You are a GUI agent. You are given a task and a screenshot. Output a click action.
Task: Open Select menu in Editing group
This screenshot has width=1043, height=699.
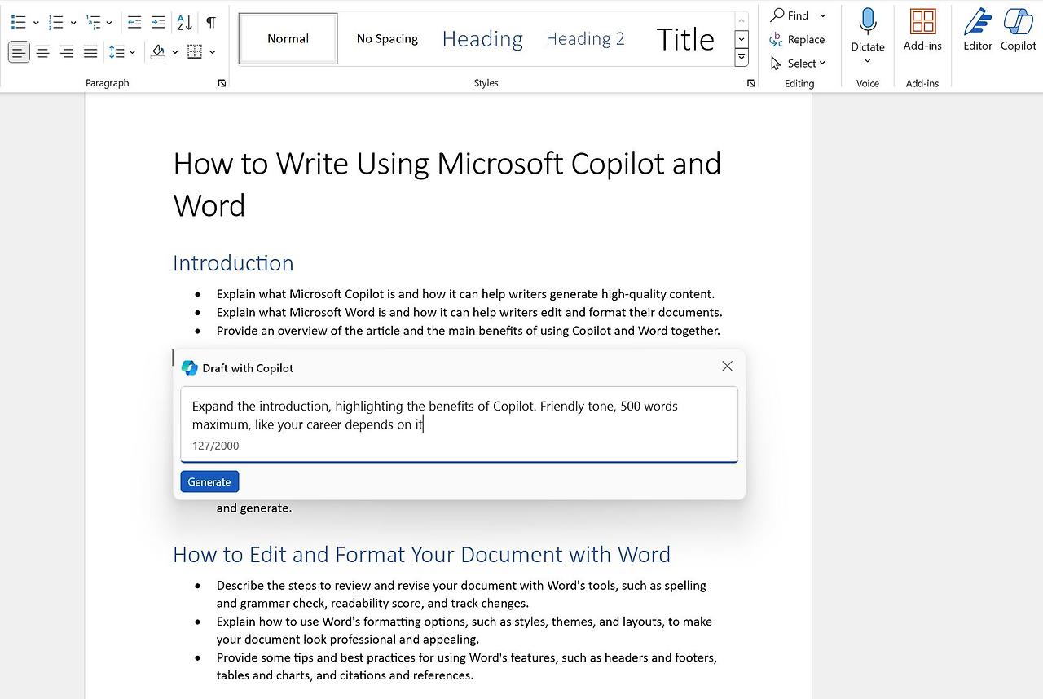(799, 63)
